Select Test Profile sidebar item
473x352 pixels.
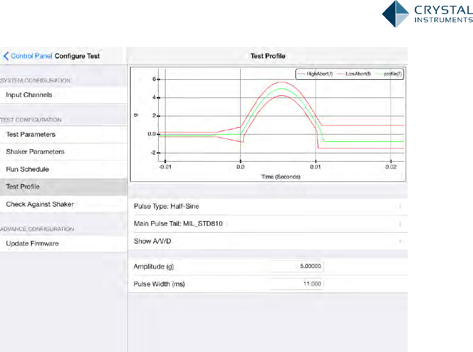63,187
